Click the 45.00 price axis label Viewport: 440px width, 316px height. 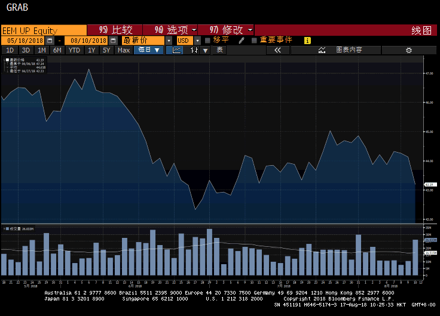pos(429,132)
